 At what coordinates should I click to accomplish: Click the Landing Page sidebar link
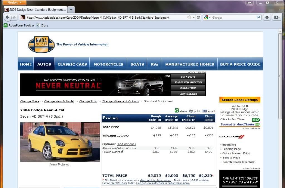click(231, 149)
